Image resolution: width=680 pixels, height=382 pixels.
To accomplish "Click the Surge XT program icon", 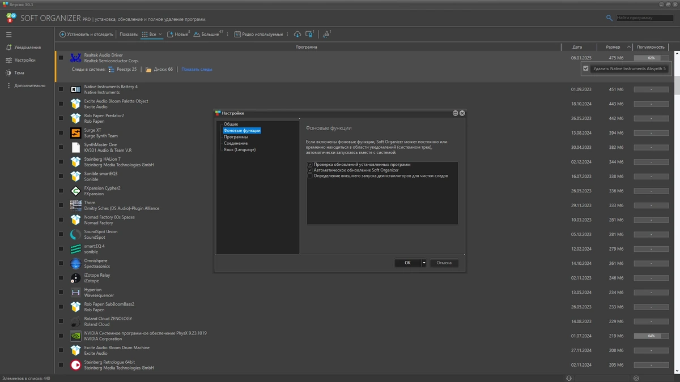I will (x=75, y=133).
